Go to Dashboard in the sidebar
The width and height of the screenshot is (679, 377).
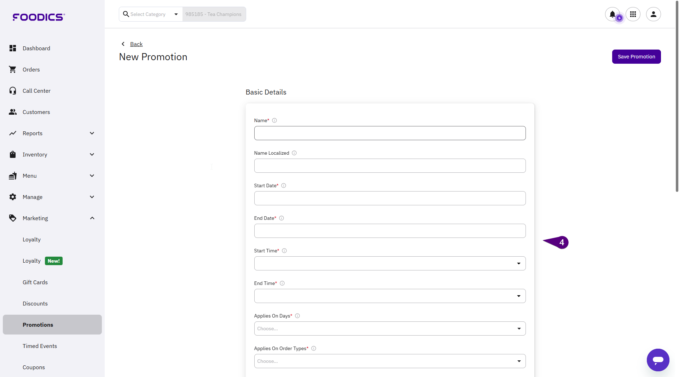click(x=36, y=48)
